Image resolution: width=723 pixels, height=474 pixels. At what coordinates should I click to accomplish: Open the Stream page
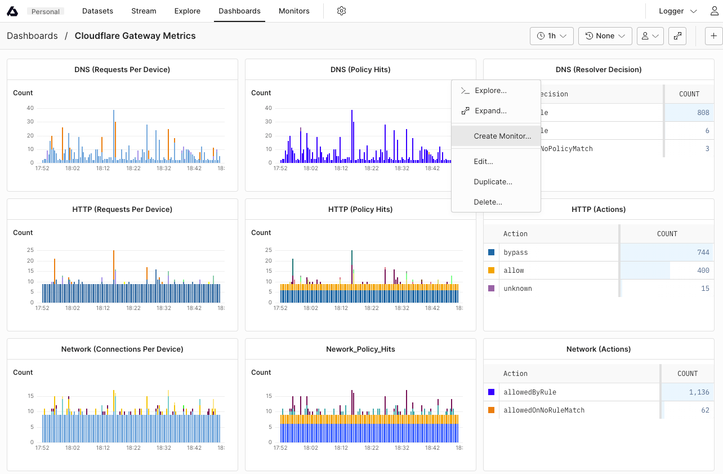pos(144,11)
